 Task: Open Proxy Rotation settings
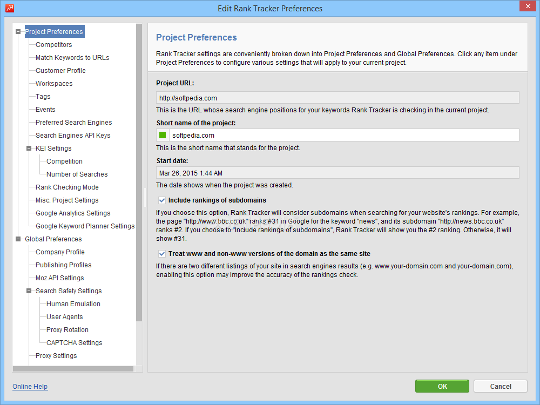click(x=67, y=330)
